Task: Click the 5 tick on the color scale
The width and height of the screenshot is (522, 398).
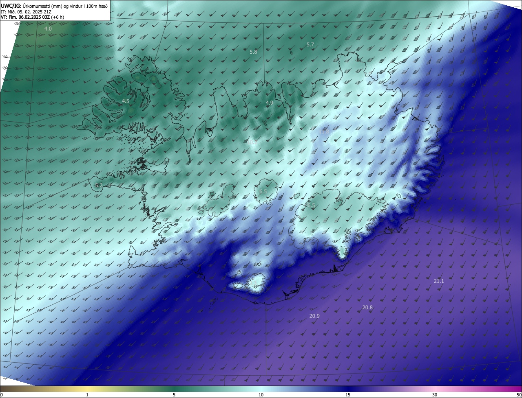Action: 174,395
